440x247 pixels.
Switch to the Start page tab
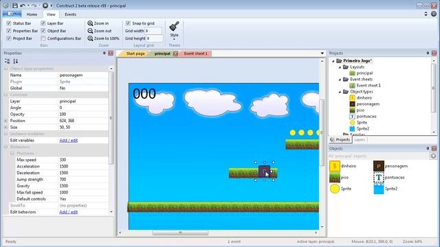coord(135,54)
